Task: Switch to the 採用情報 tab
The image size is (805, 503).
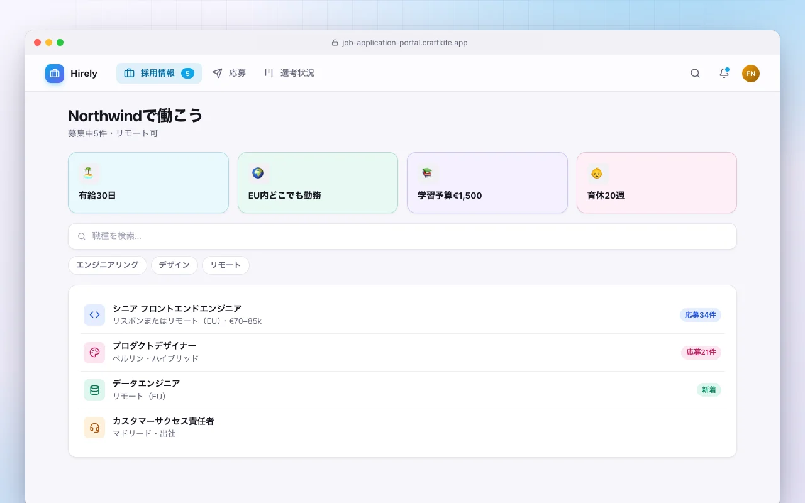Action: click(x=159, y=74)
